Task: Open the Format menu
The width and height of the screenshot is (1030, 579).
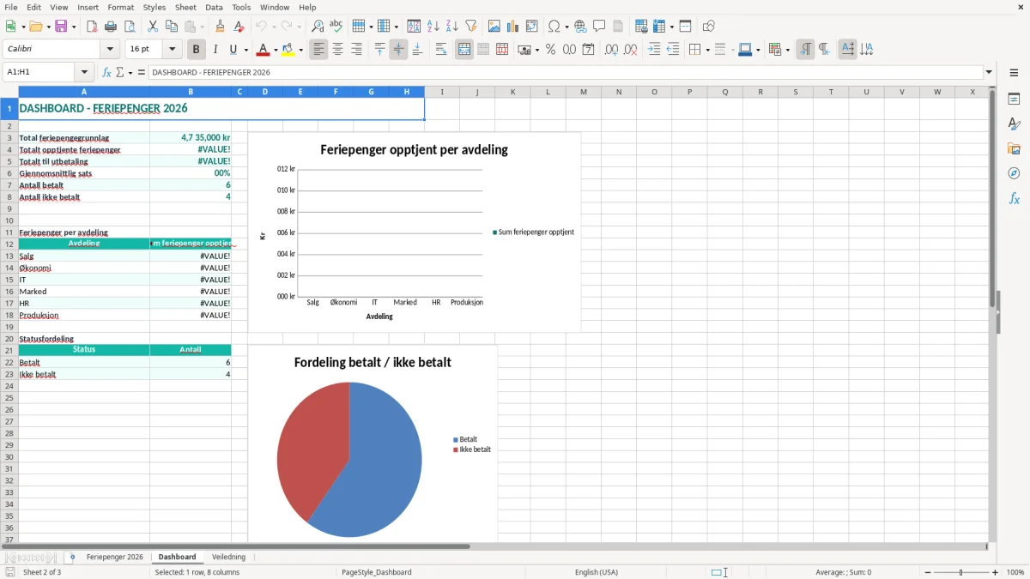Action: point(121,7)
